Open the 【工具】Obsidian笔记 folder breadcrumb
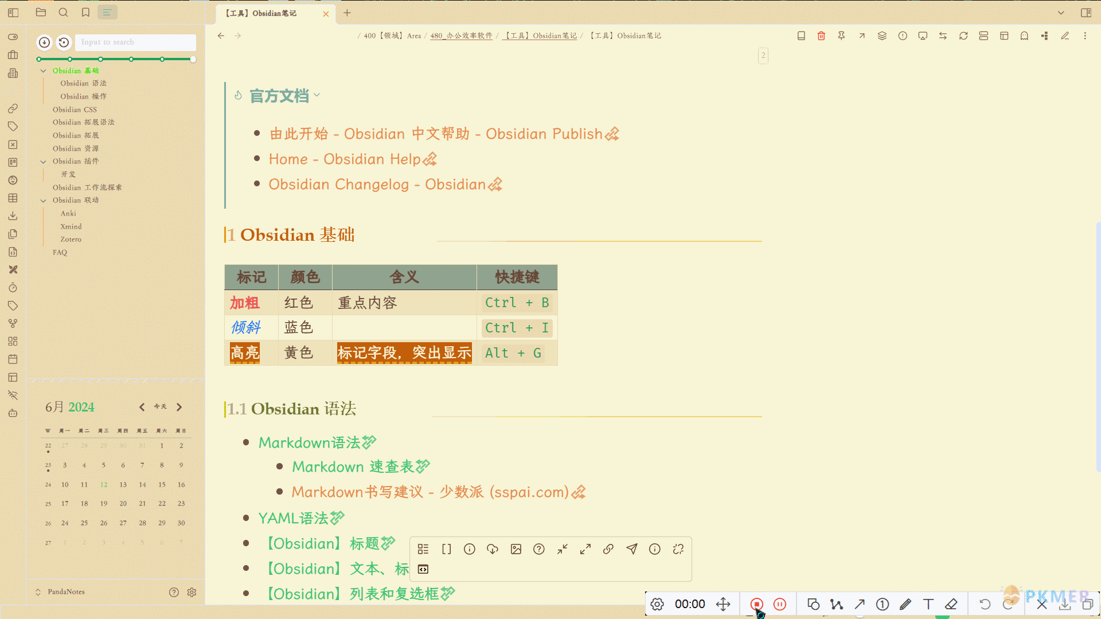1101x619 pixels. click(540, 36)
